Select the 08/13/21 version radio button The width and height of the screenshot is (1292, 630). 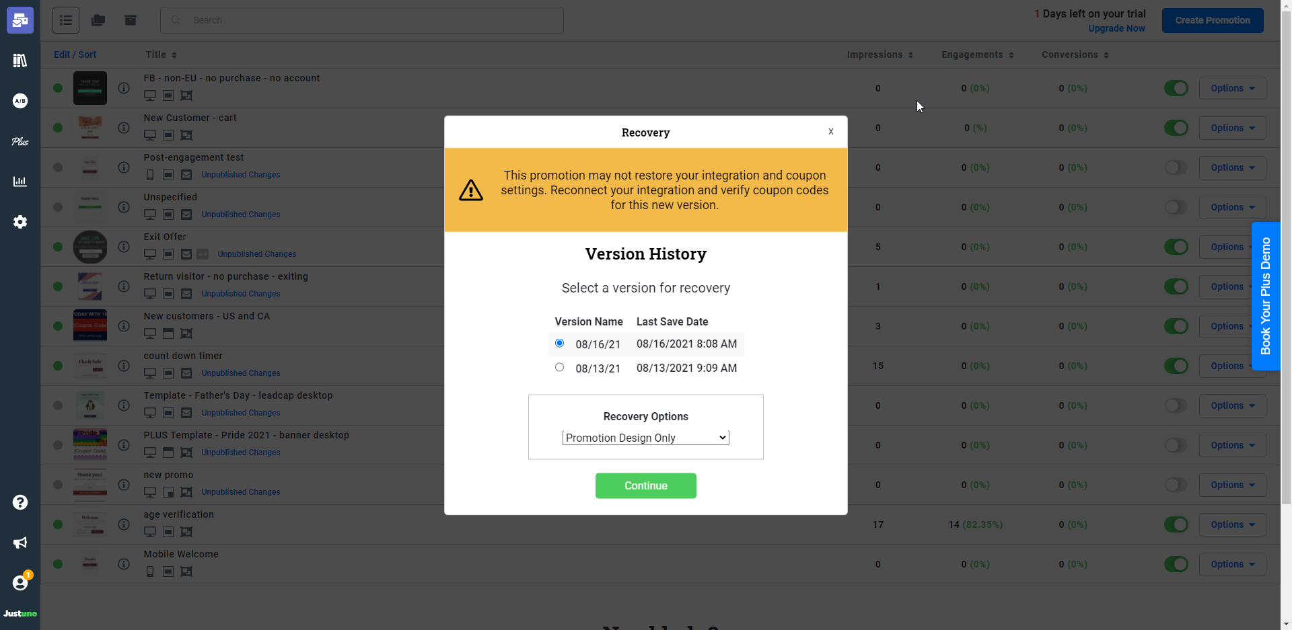pyautogui.click(x=559, y=367)
